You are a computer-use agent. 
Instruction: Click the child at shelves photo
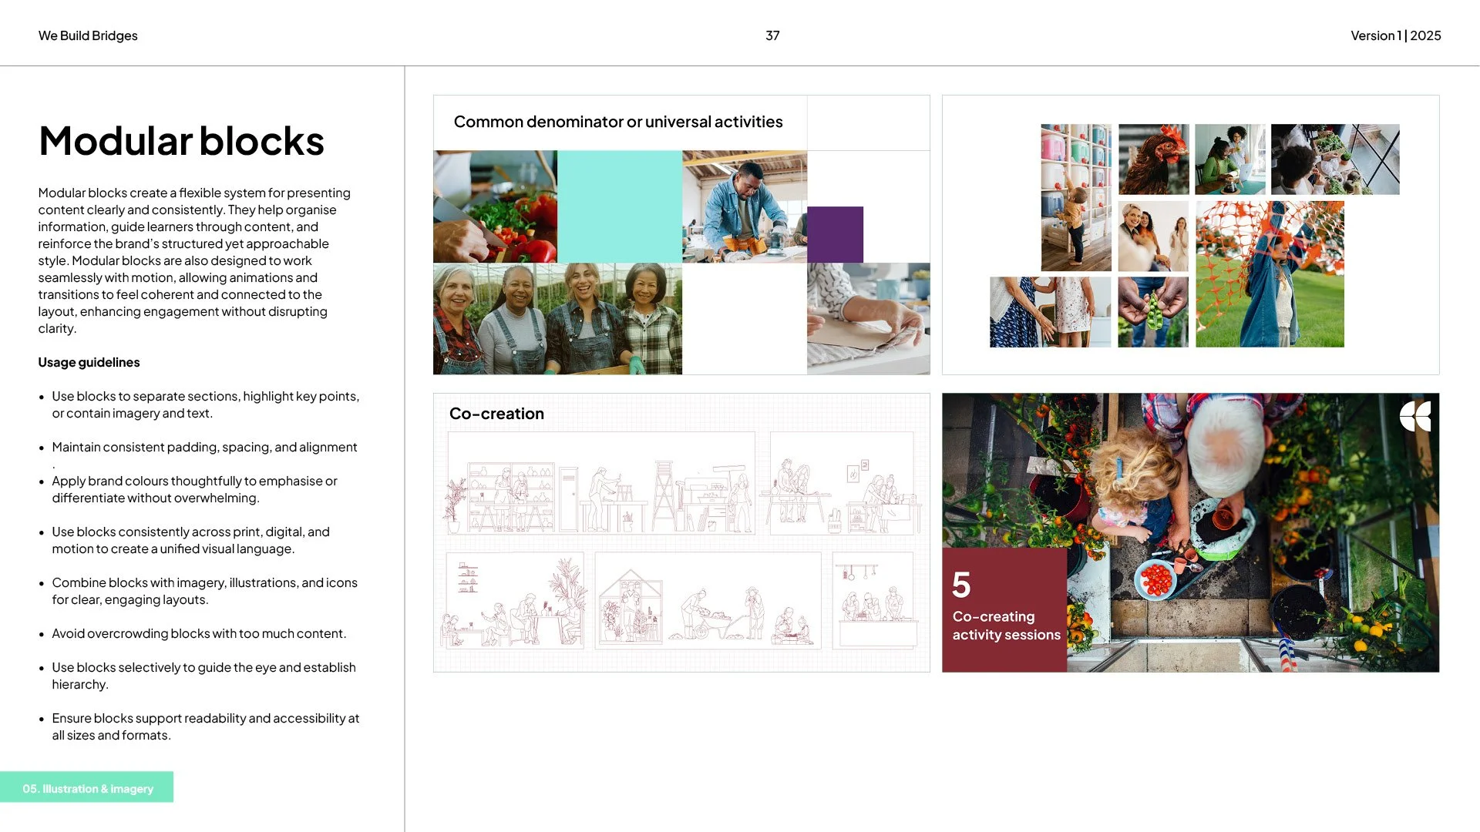[1075, 197]
